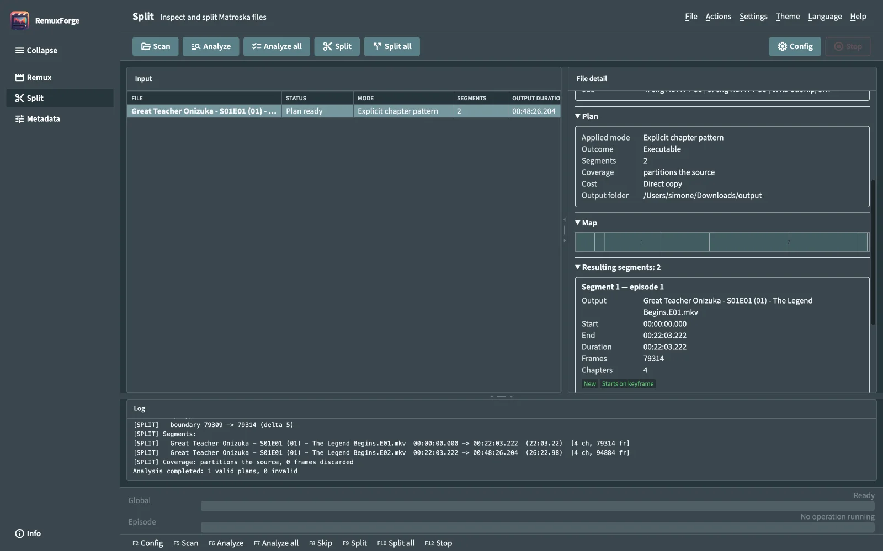Click F6 Analyze shortcut in bottom bar
The image size is (883, 551).
pos(226,543)
